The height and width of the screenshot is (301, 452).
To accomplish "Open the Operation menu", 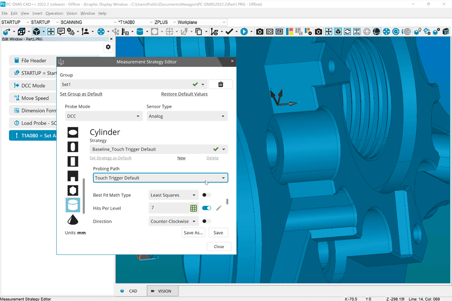I will tap(54, 13).
